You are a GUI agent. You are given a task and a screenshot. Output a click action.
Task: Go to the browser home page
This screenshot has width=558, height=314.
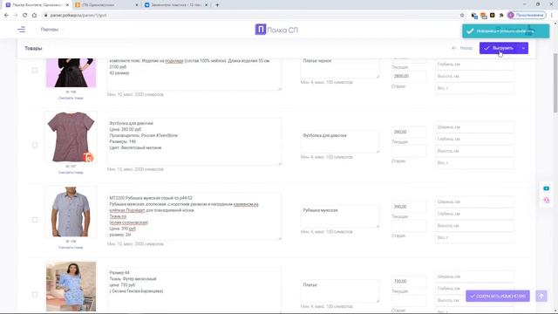(34, 16)
